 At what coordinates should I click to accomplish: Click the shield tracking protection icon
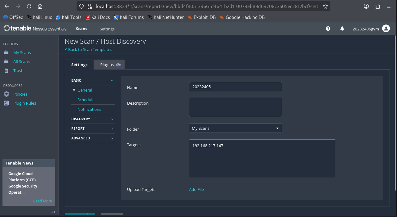click(x=82, y=6)
